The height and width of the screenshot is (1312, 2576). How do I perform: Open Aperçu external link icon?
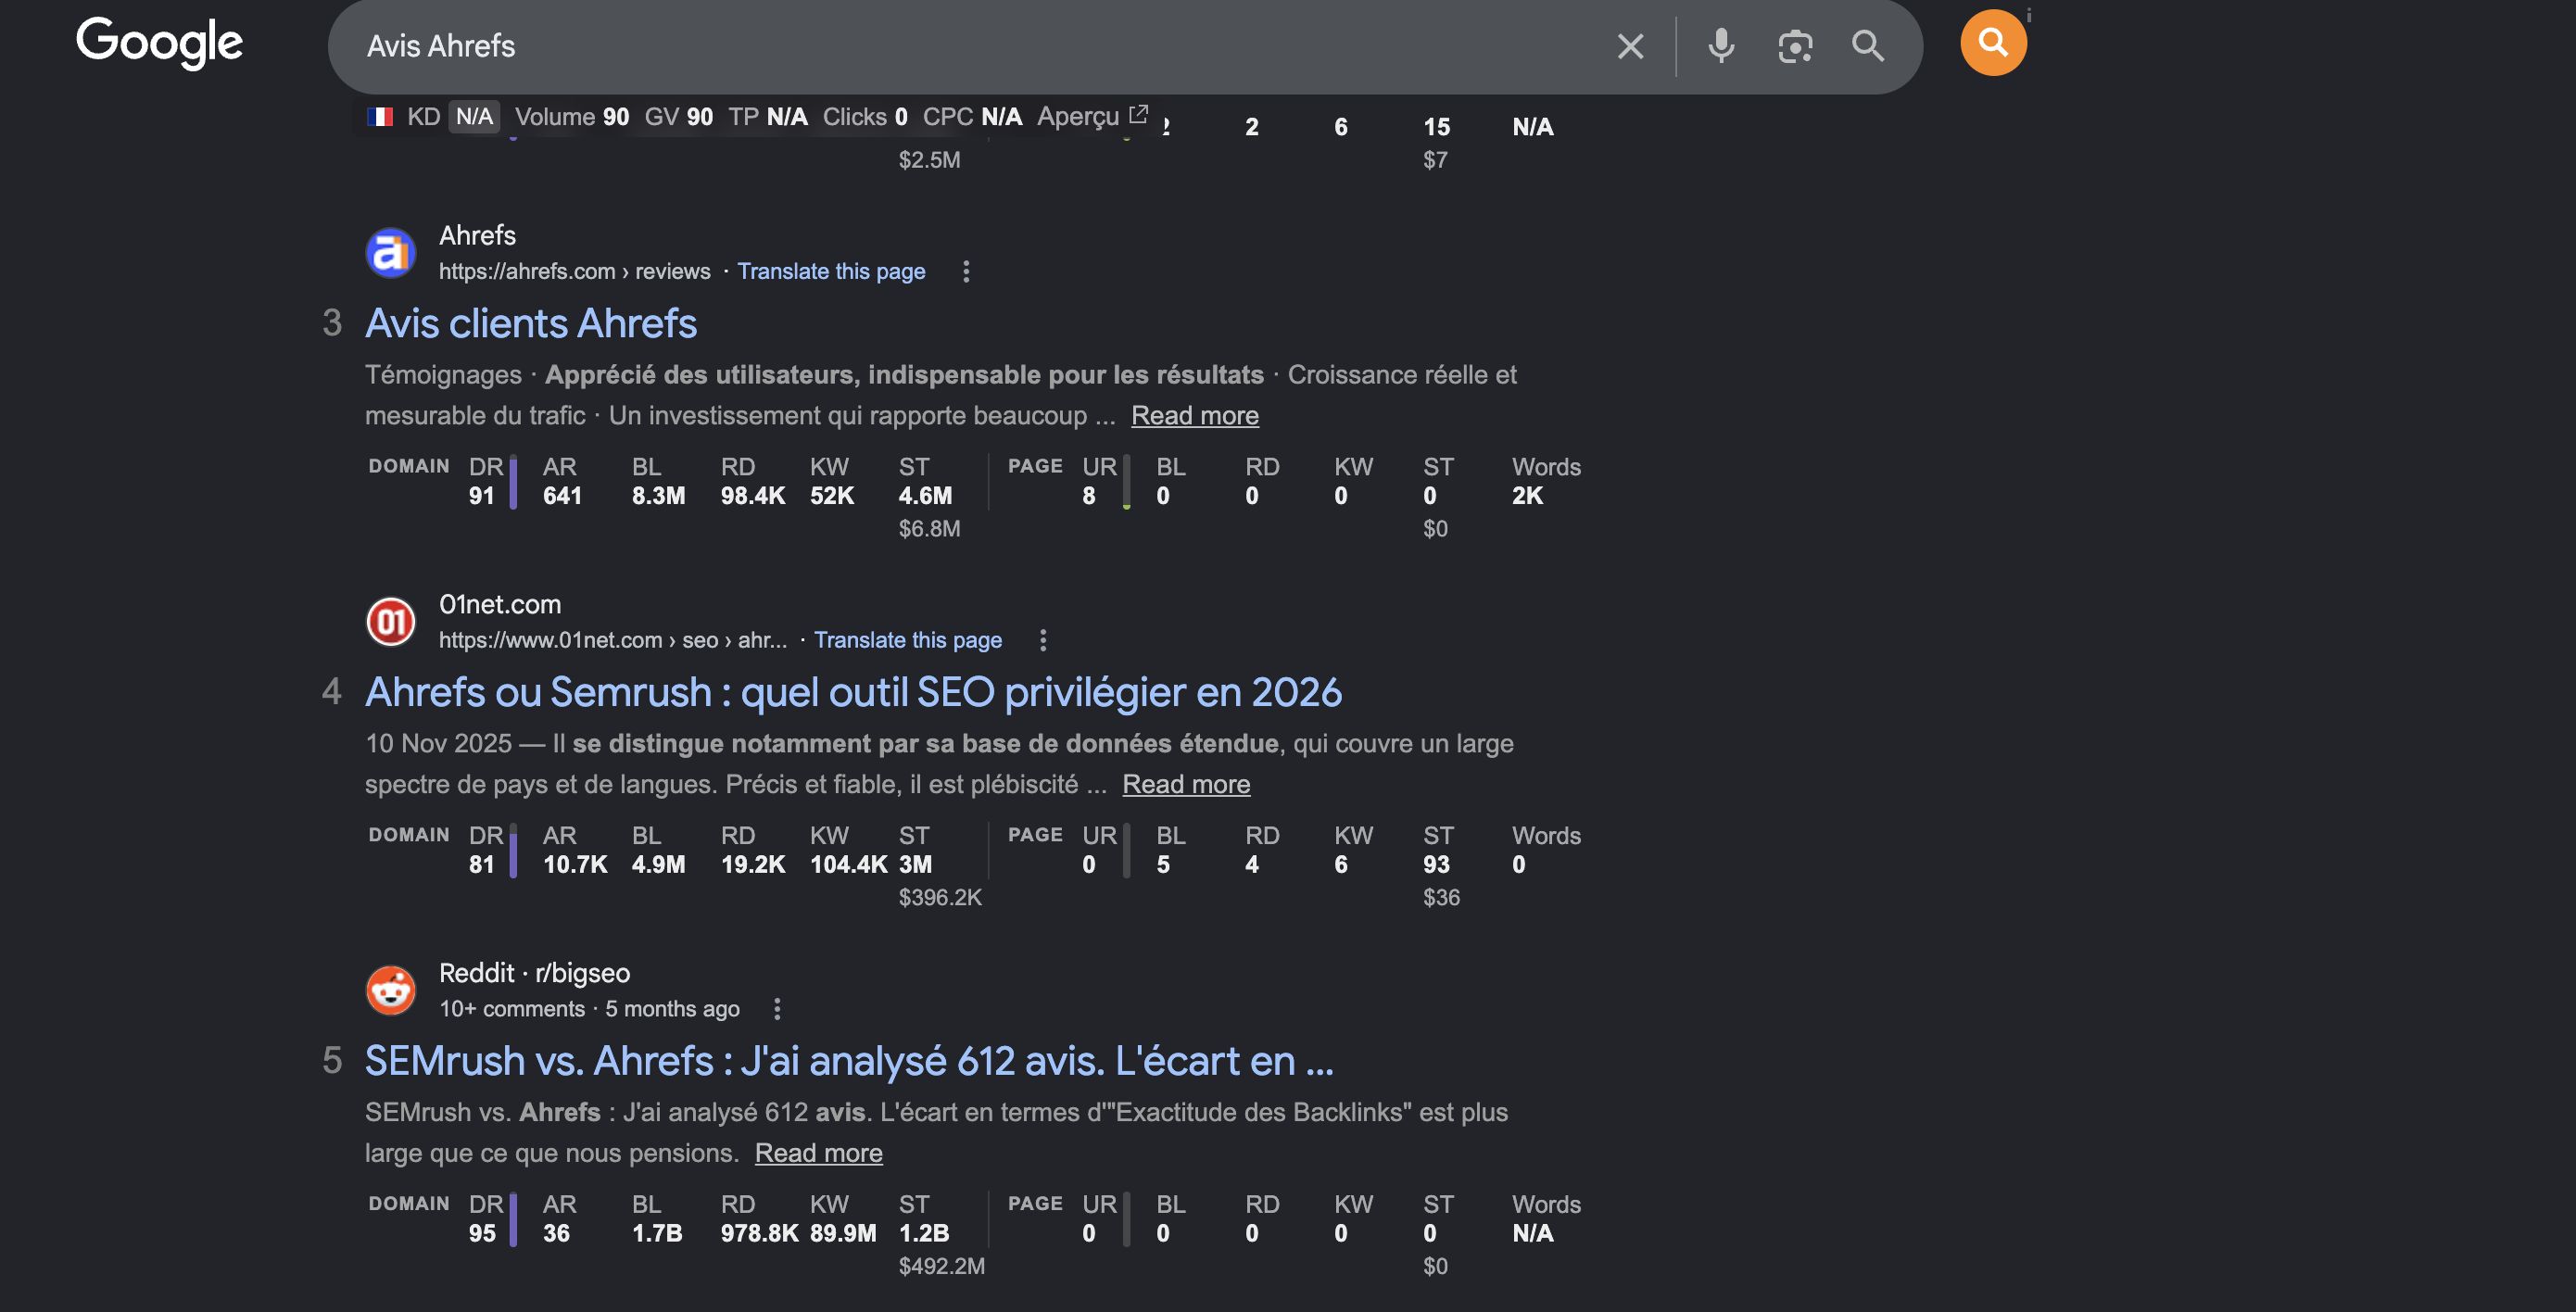tap(1138, 115)
